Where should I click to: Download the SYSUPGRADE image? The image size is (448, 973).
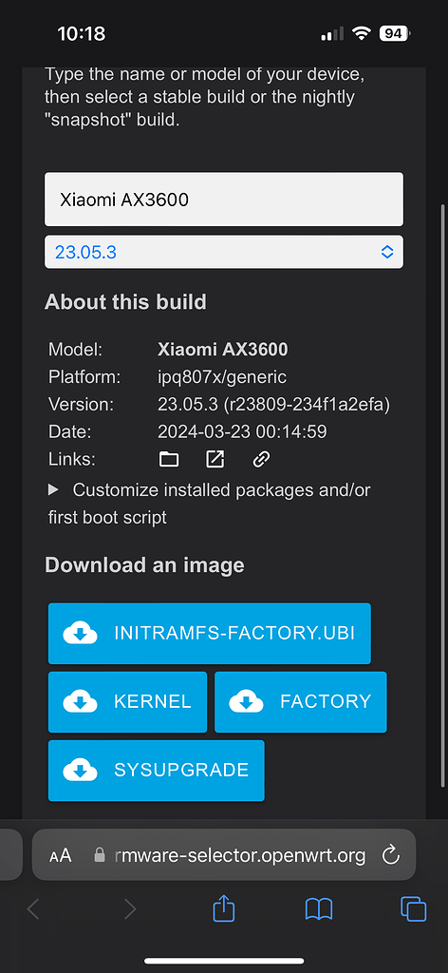[157, 770]
